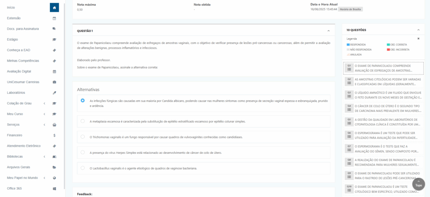This screenshot has height=197, width=430.
Task: Click the globe icon beside Meu Papel no Mundo
Action: [x=54, y=178]
